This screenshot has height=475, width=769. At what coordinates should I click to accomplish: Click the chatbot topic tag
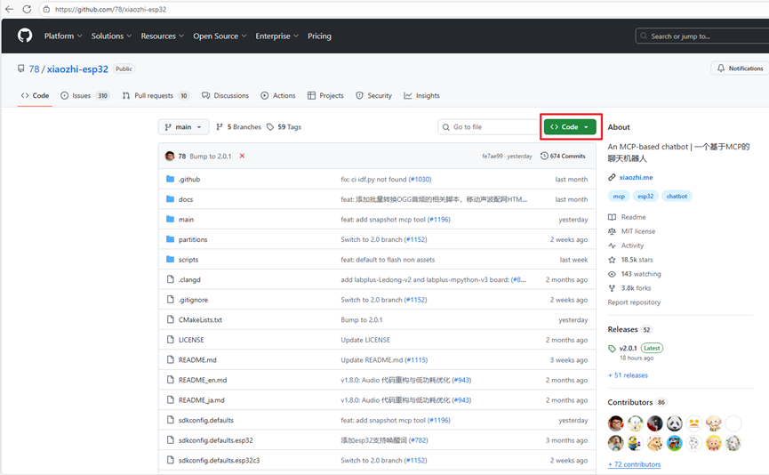[677, 196]
